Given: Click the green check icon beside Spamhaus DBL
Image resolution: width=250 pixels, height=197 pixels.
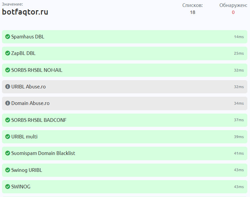Looking at the screenshot, I should [8, 37].
